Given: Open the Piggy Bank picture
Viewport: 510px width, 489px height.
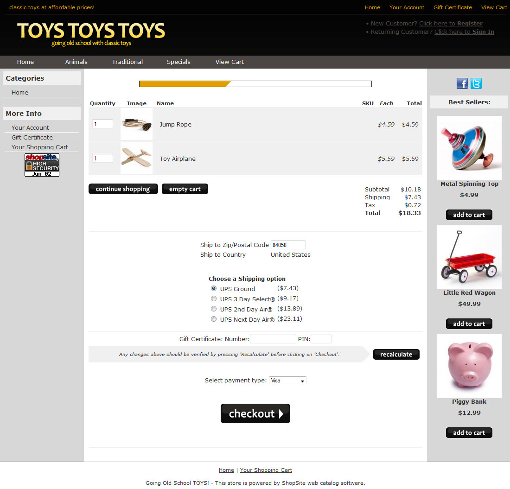Looking at the screenshot, I should point(469,366).
